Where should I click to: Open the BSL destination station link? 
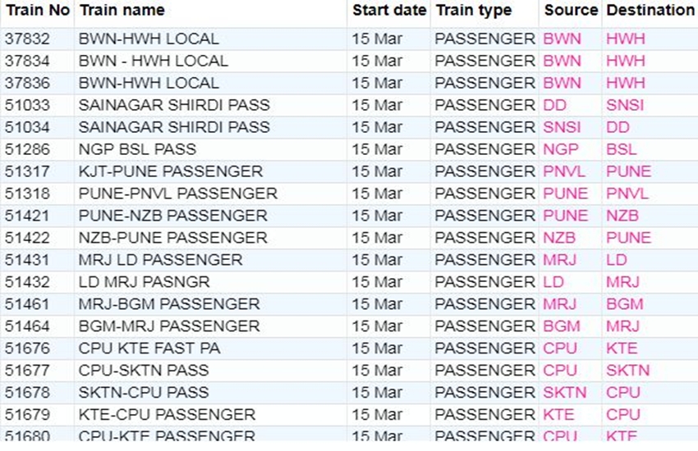[622, 149]
